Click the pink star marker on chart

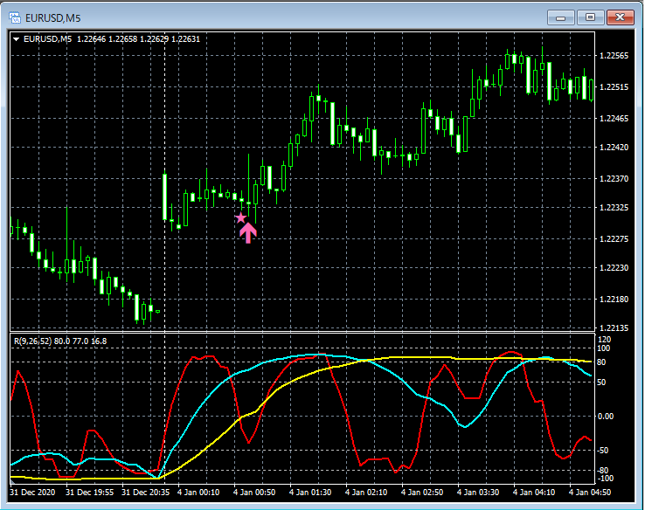click(x=241, y=217)
